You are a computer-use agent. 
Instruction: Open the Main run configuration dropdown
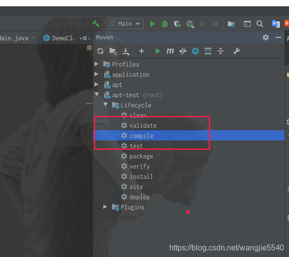click(x=125, y=24)
